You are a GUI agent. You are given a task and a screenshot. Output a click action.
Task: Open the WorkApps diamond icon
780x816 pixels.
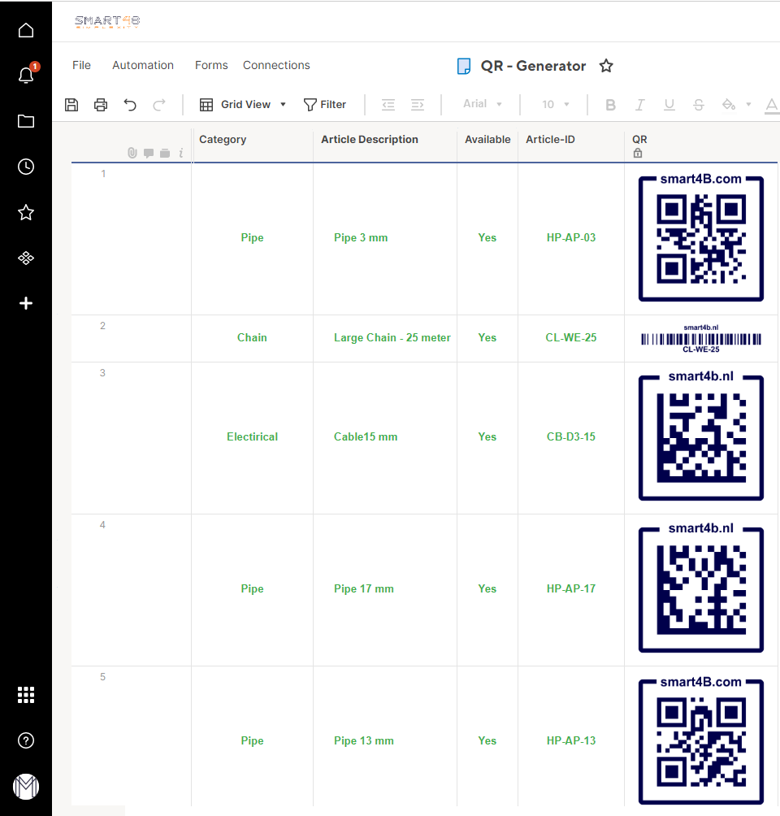26,258
